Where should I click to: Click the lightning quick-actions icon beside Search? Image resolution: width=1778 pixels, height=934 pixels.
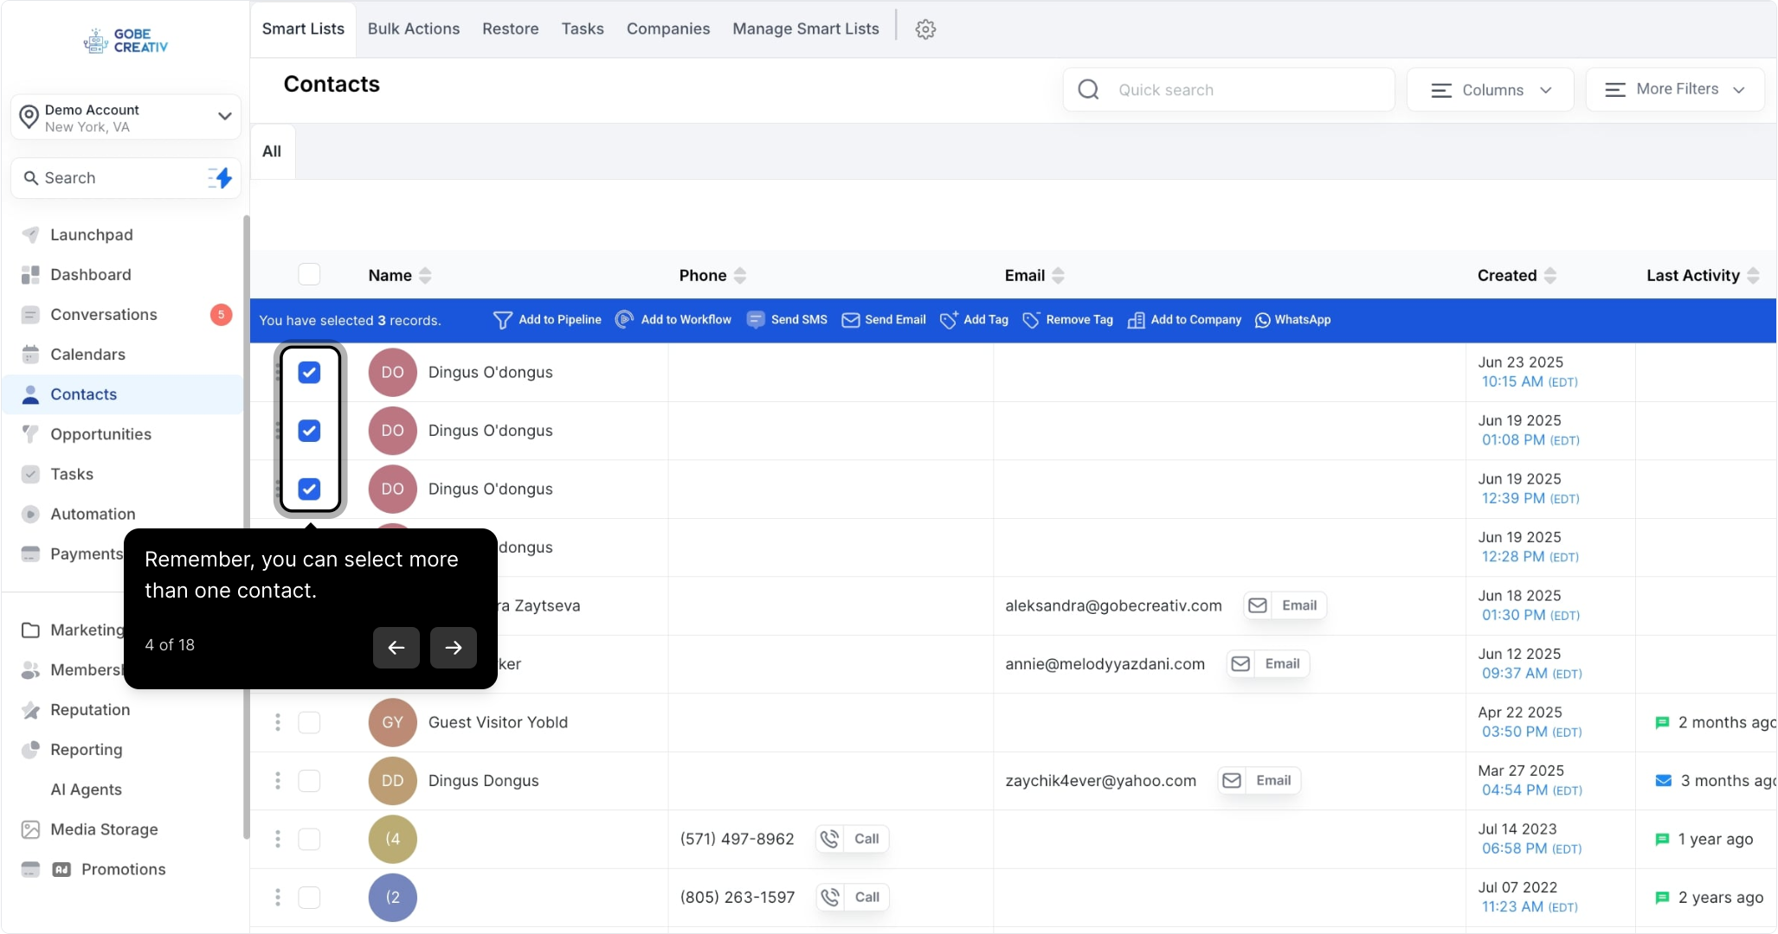click(221, 178)
